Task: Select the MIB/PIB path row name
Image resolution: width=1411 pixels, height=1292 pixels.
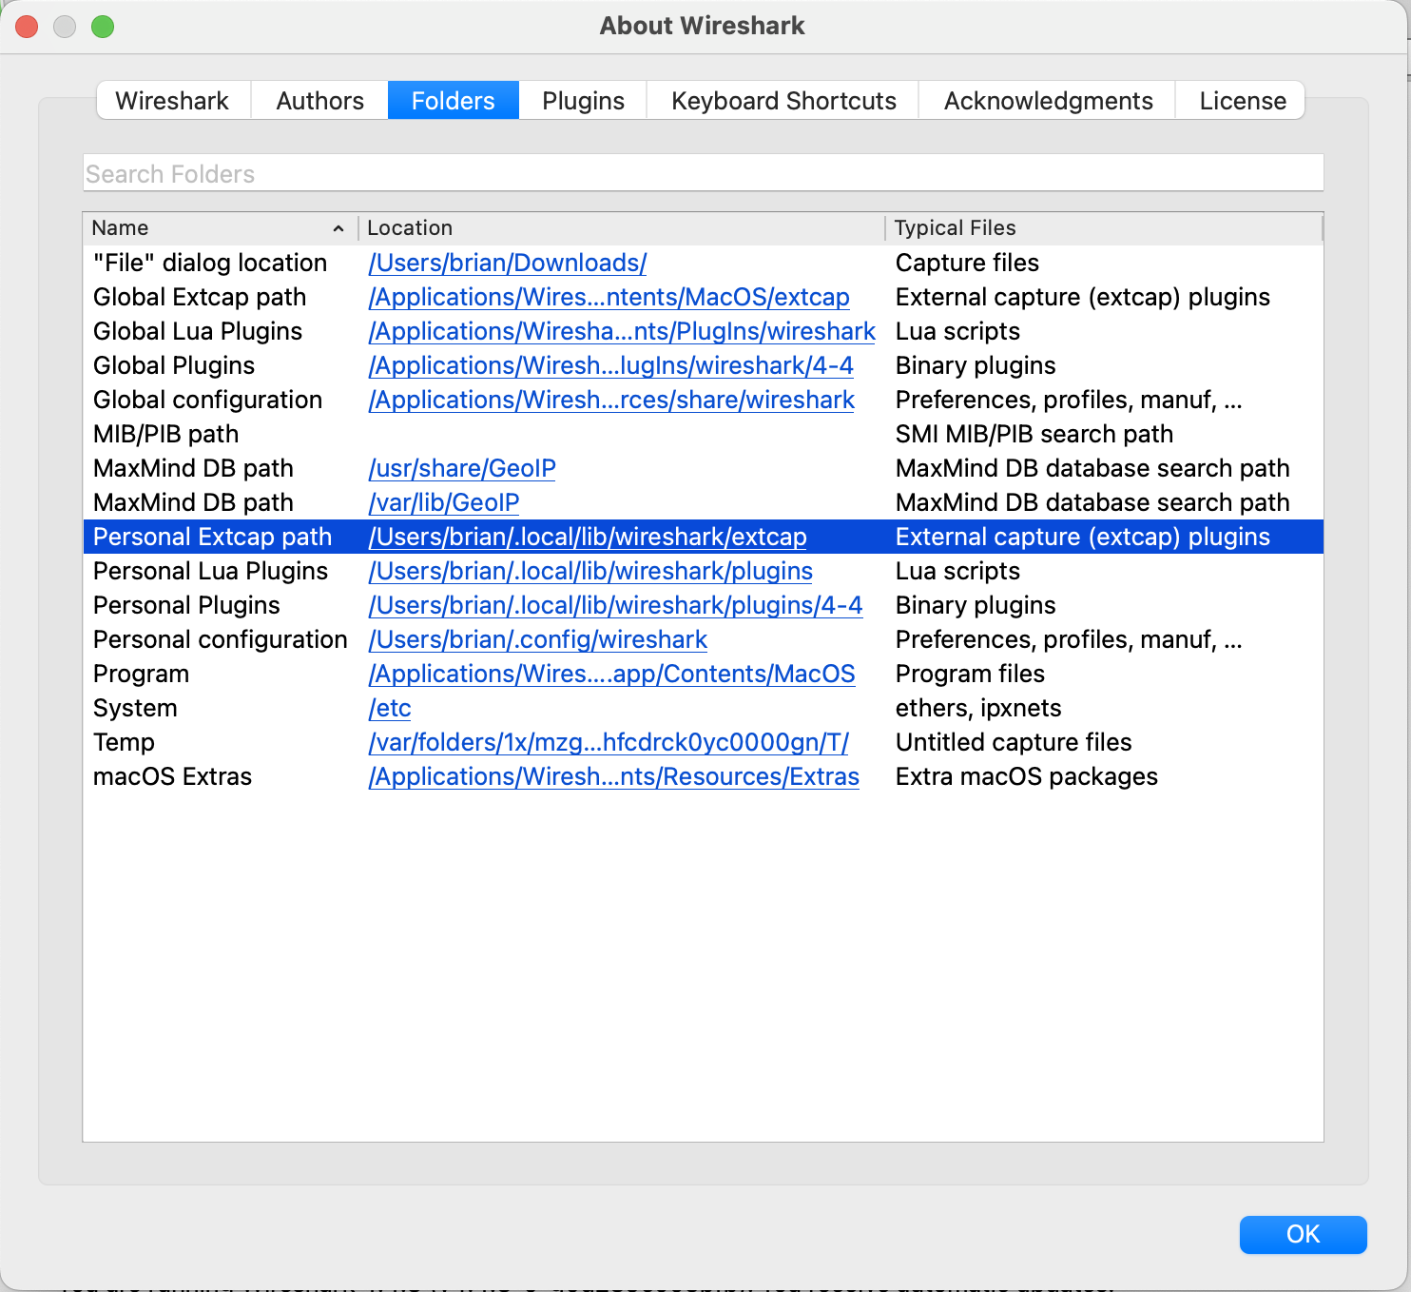Action: (x=166, y=434)
